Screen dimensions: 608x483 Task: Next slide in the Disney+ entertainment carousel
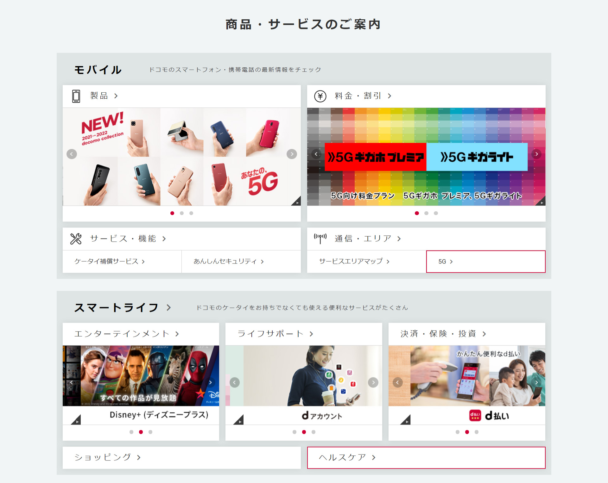pyautogui.click(x=210, y=382)
